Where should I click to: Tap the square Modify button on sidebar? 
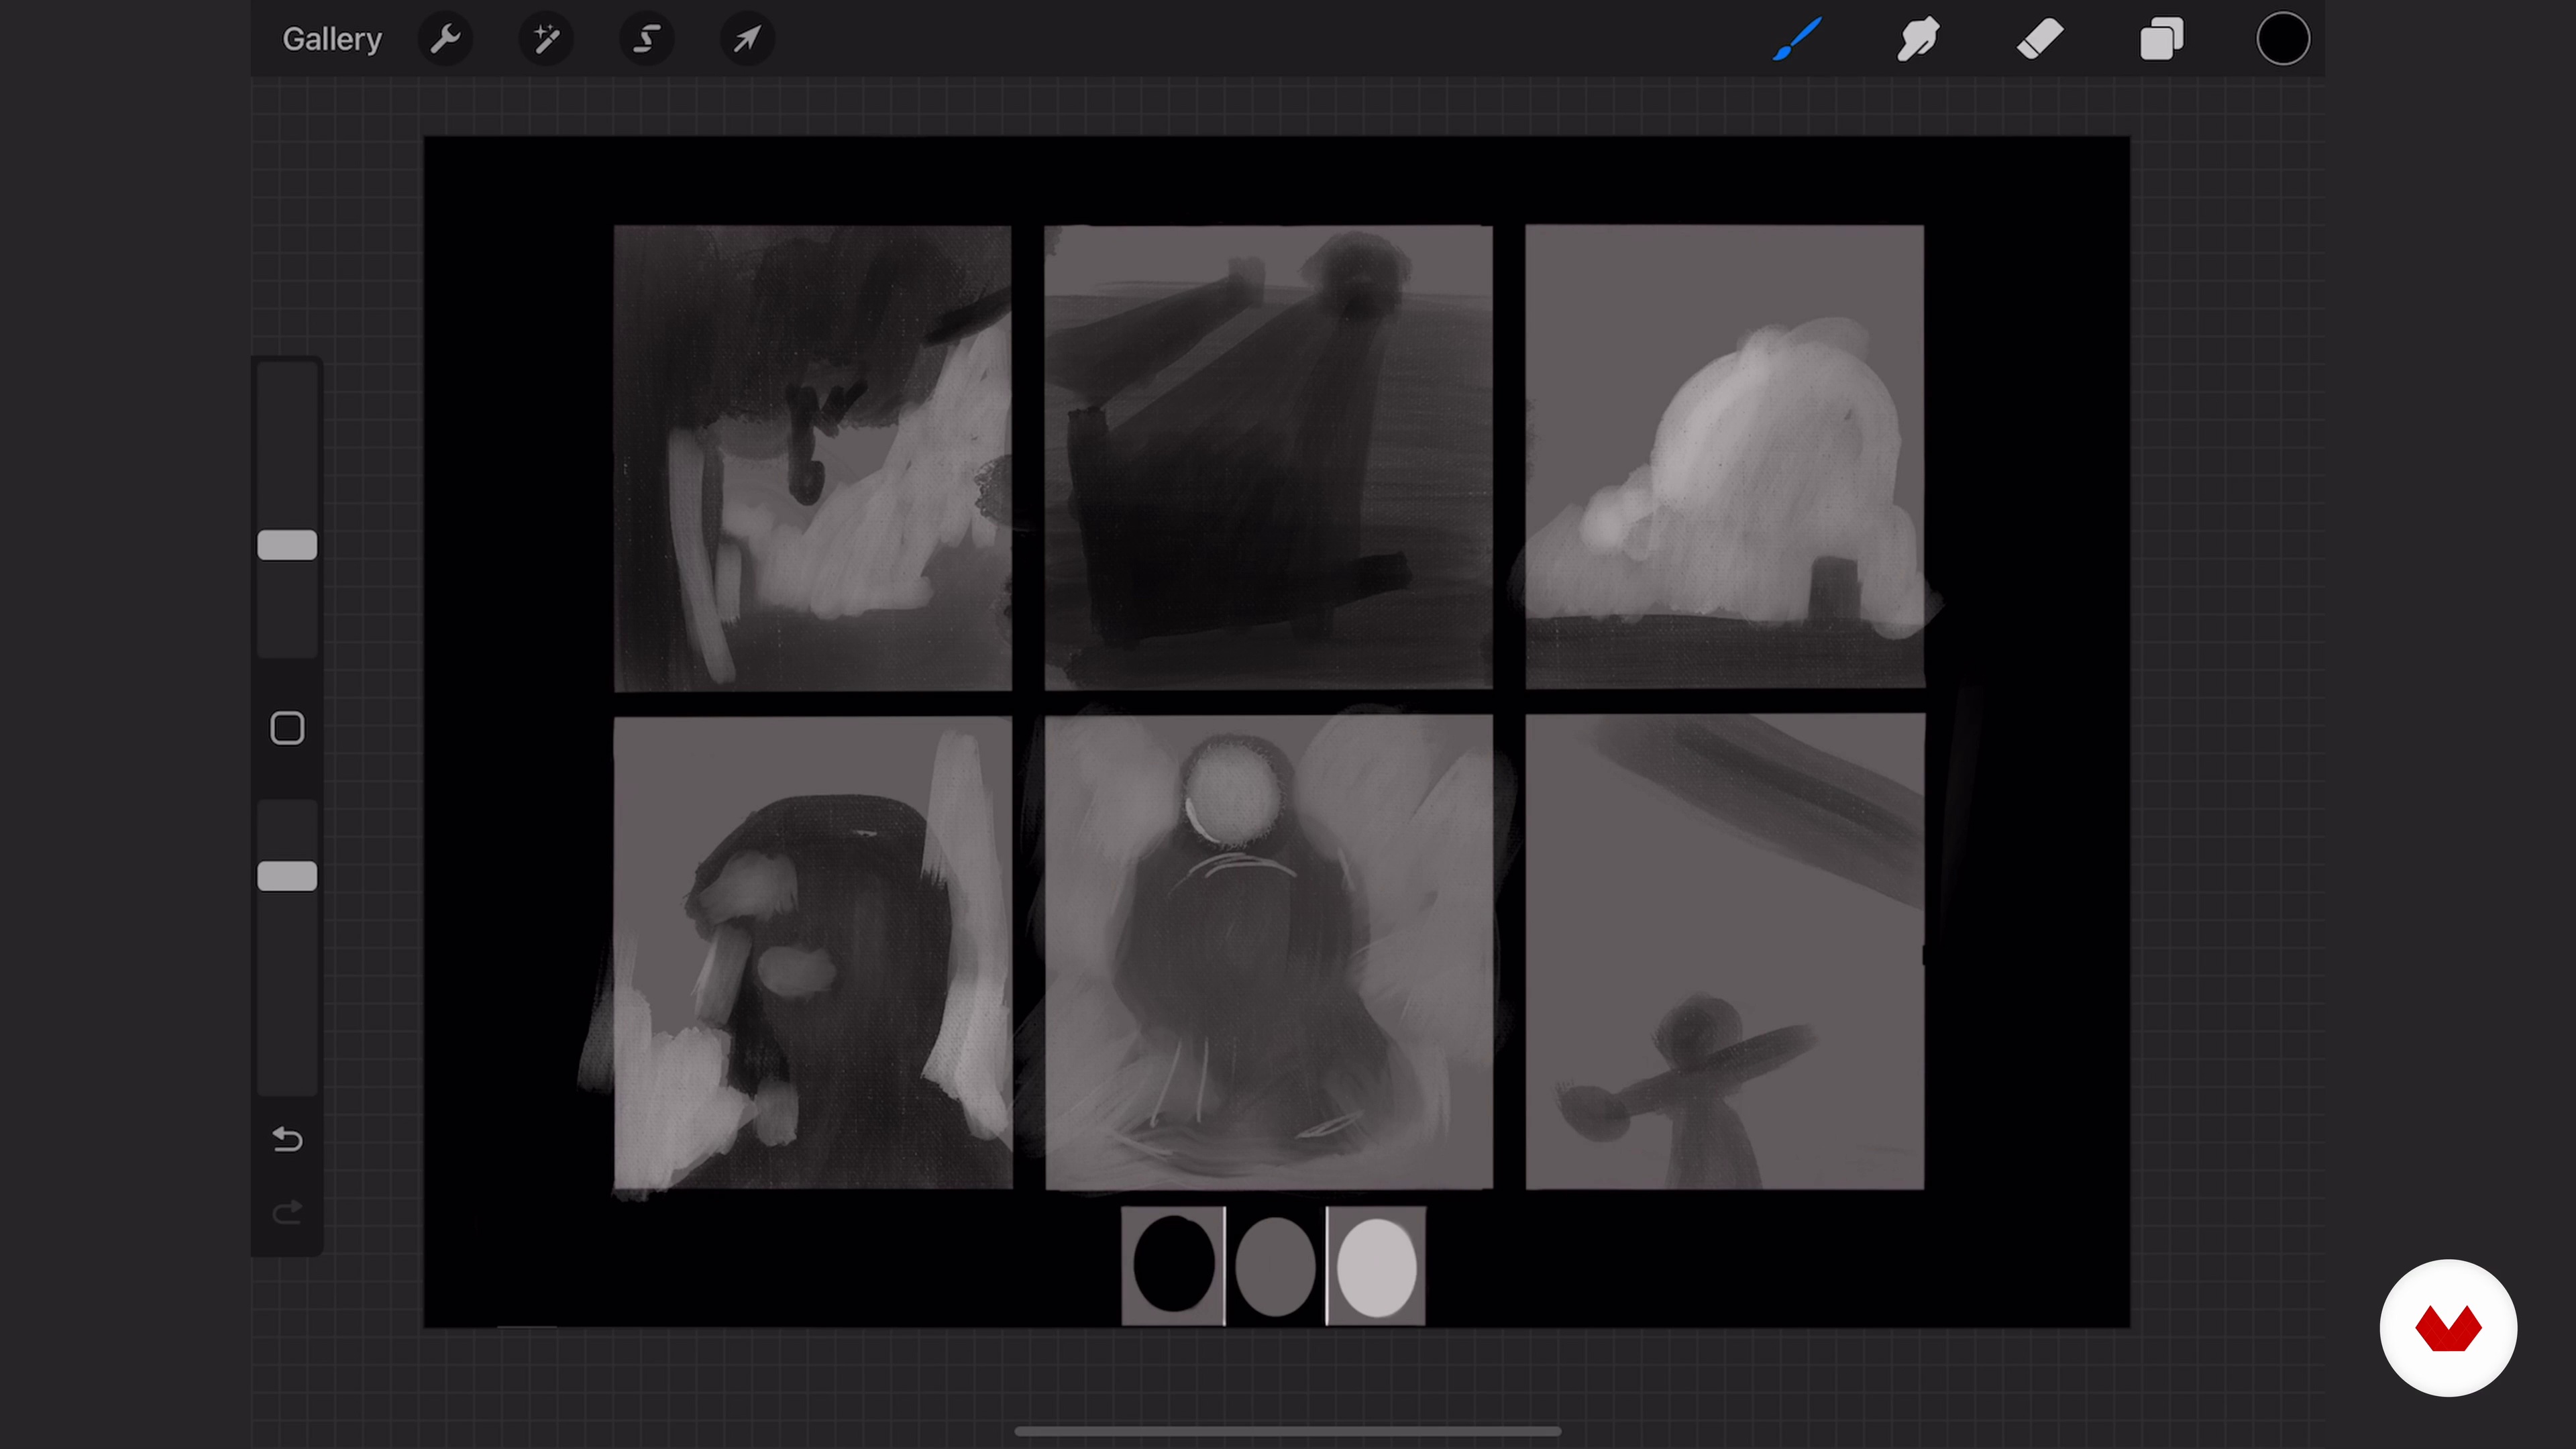[287, 728]
